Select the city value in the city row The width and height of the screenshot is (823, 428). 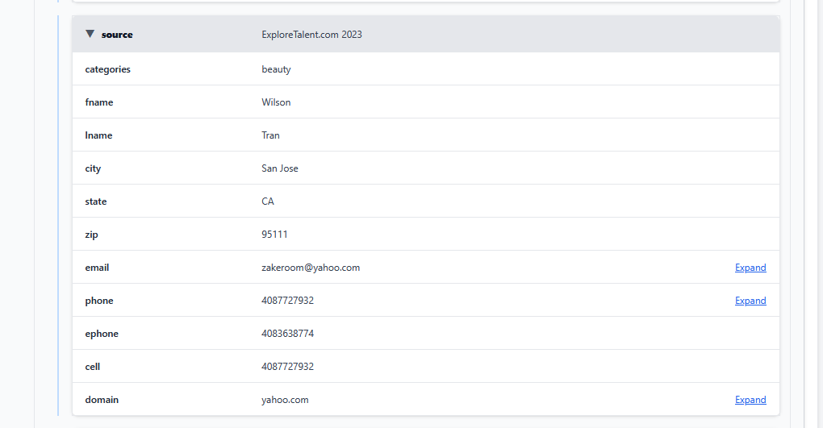[x=280, y=168]
